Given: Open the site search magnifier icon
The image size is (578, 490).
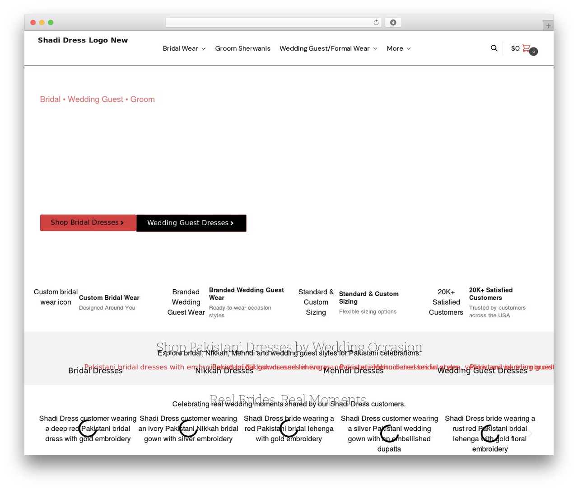Looking at the screenshot, I should 494,48.
